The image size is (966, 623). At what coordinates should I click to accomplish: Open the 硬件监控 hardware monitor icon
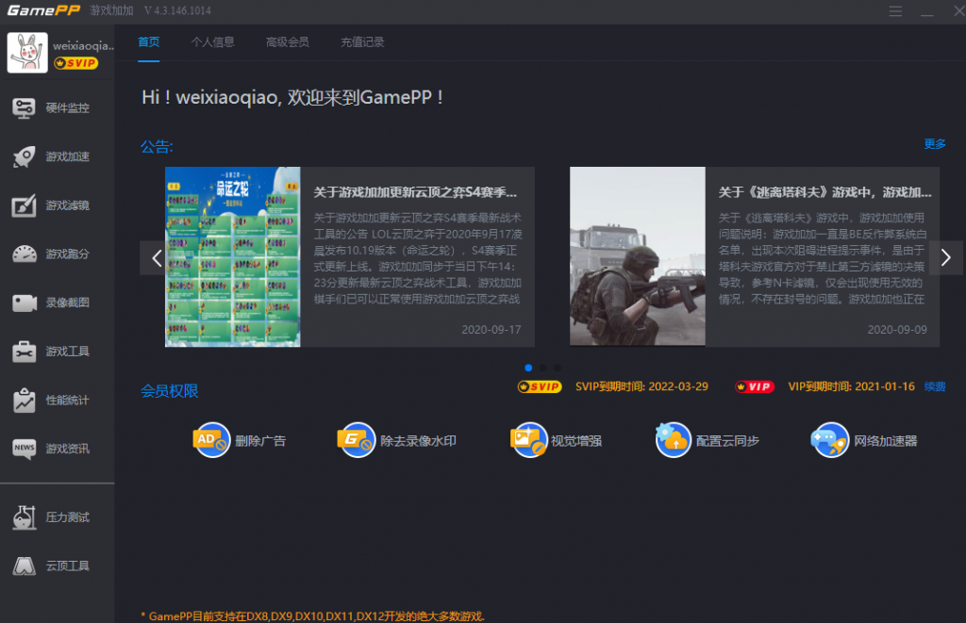coord(24,108)
